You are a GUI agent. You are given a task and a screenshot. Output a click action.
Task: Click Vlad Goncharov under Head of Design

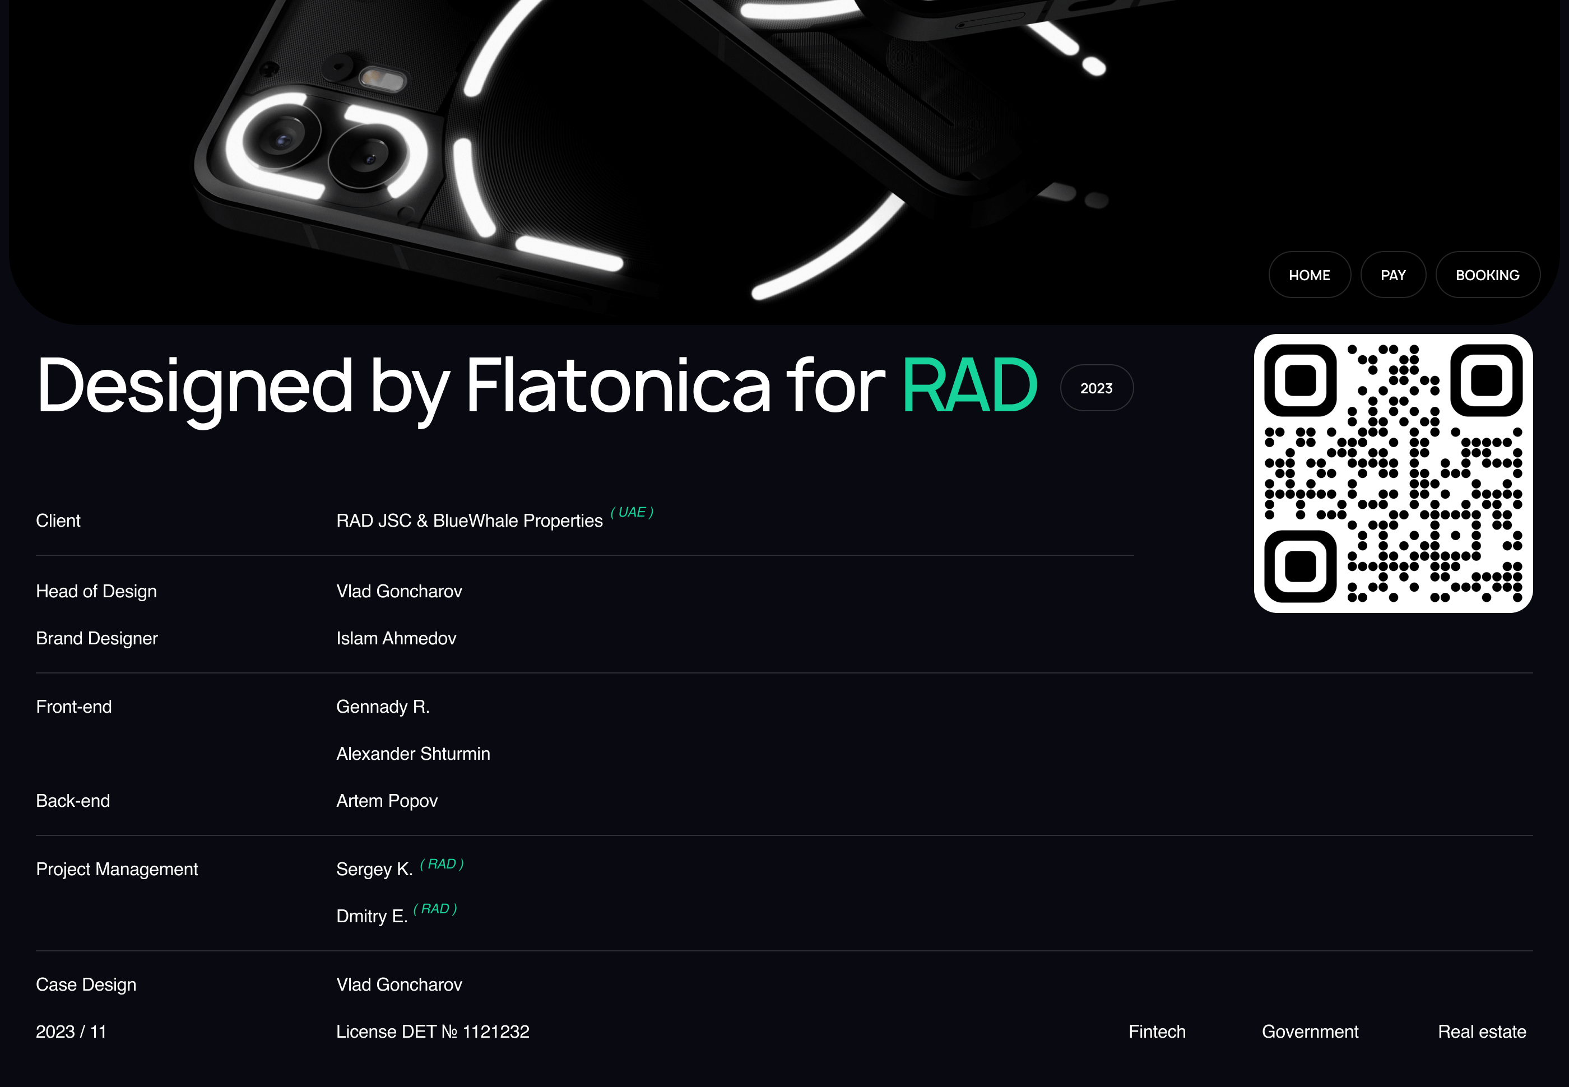click(x=399, y=591)
